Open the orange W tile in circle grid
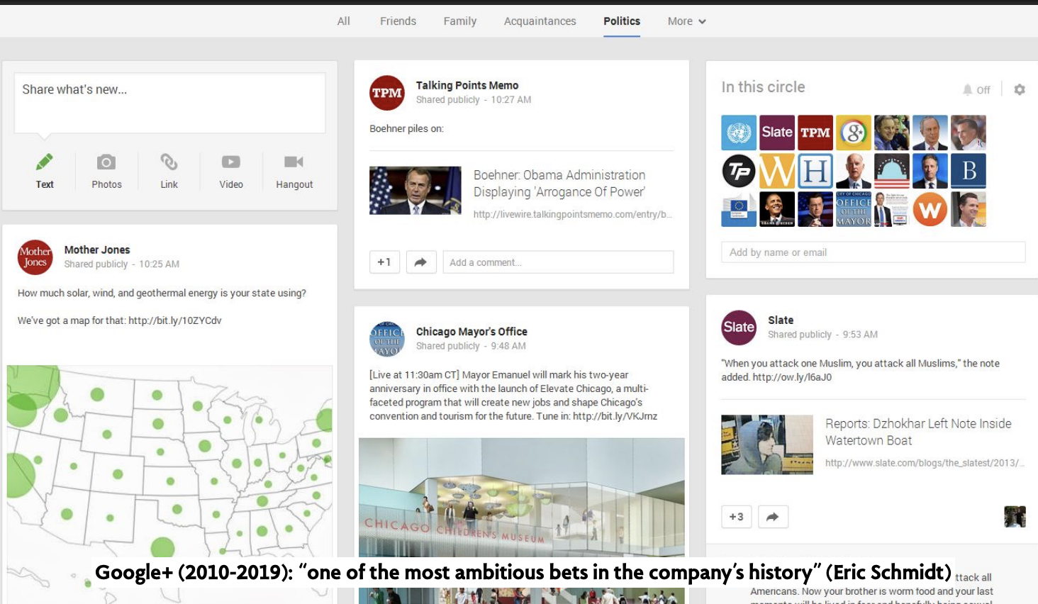 (930, 209)
